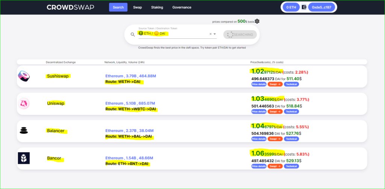Open Technical info for Balancer
The height and width of the screenshot is (189, 385).
click(x=291, y=139)
